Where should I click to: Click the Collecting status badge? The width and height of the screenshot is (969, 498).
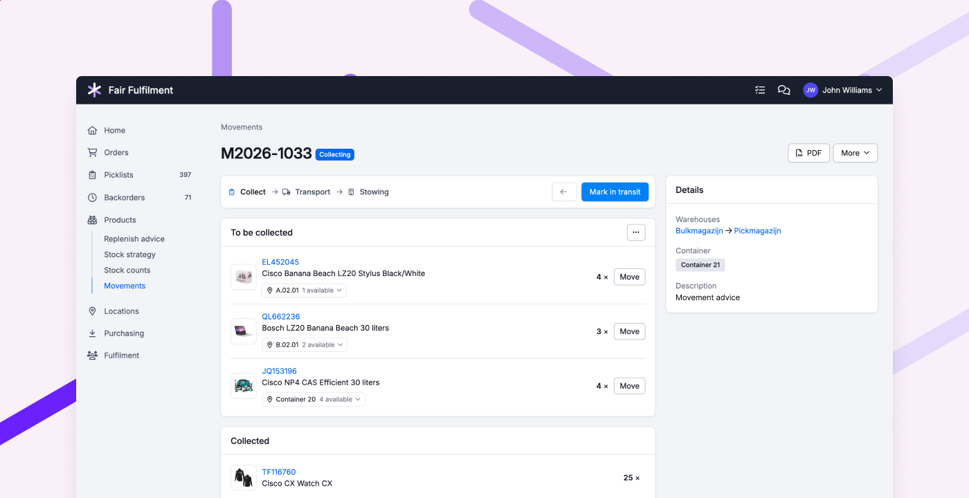tap(335, 154)
